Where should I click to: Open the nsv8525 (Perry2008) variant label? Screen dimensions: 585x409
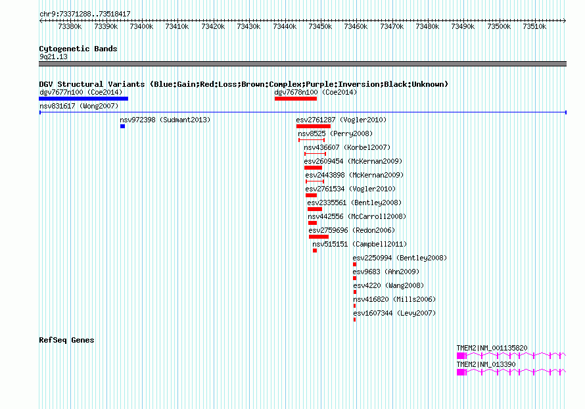point(335,133)
